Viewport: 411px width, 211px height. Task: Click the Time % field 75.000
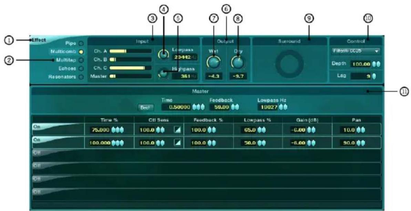coord(100,130)
